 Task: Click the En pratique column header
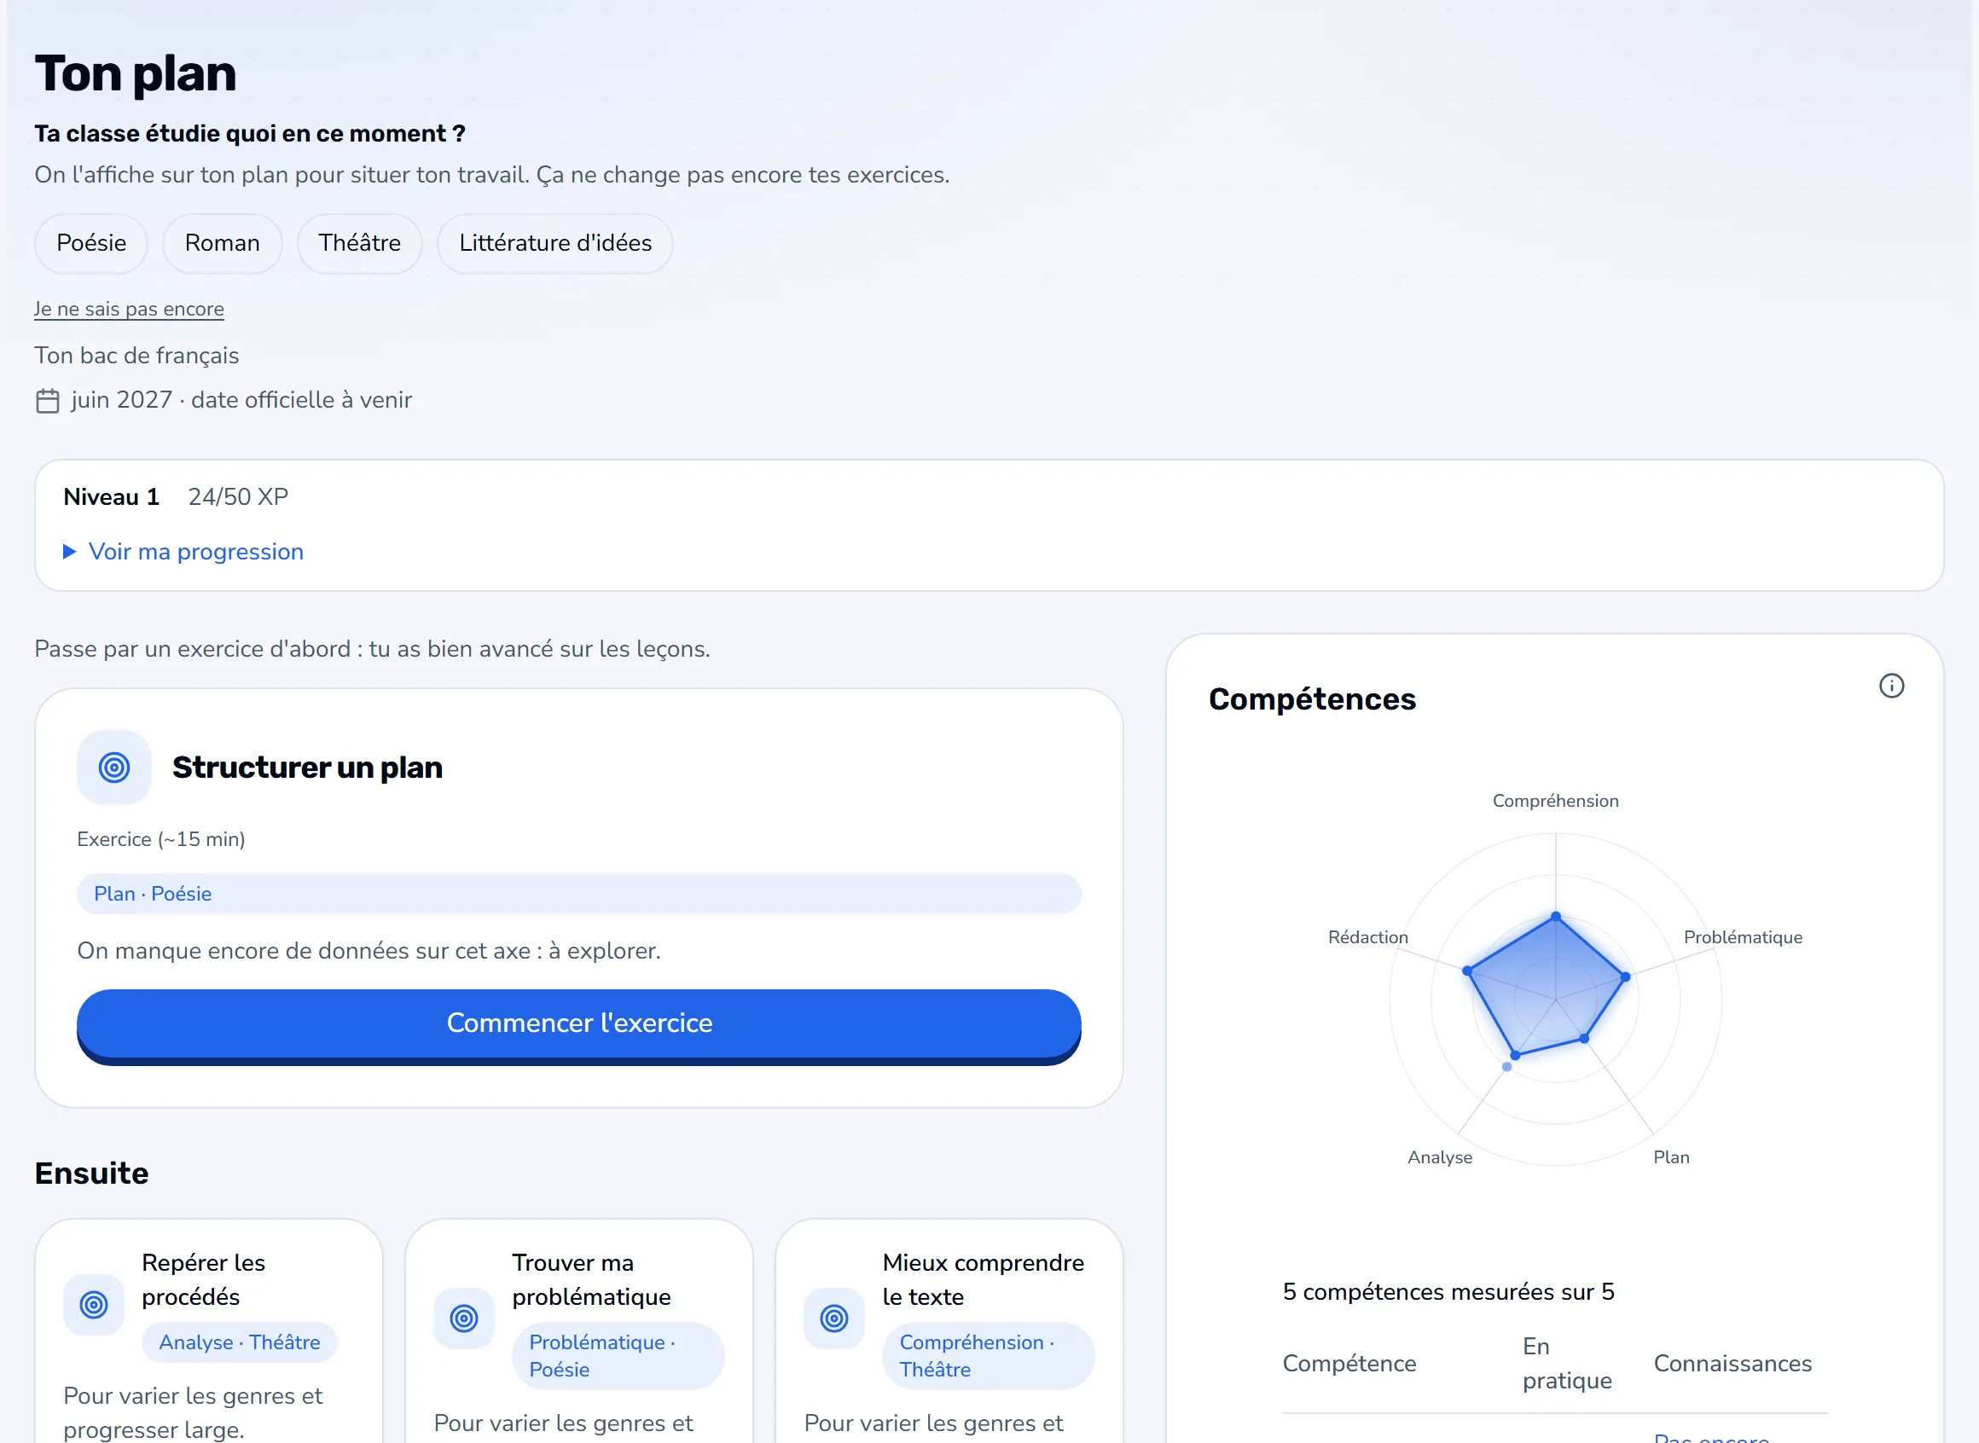pyautogui.click(x=1567, y=1363)
